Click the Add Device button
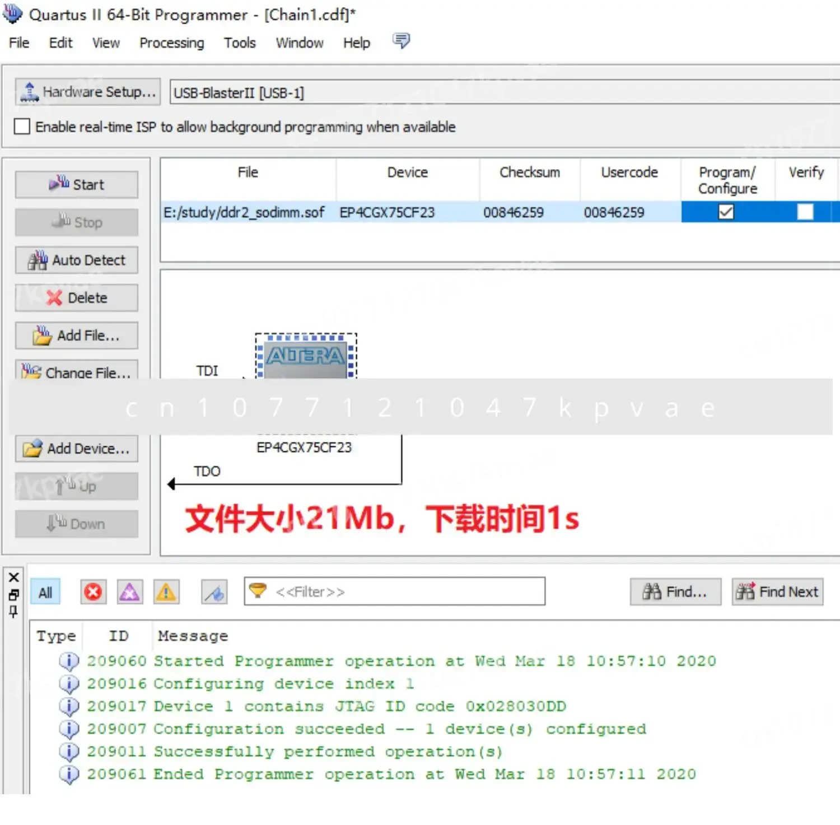Viewport: 840px width, 825px height. (x=77, y=449)
